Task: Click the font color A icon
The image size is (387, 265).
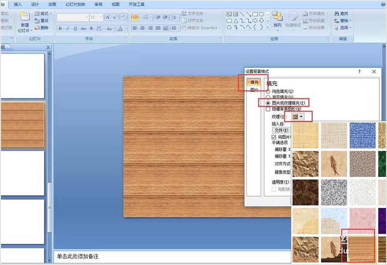Action: [x=120, y=28]
